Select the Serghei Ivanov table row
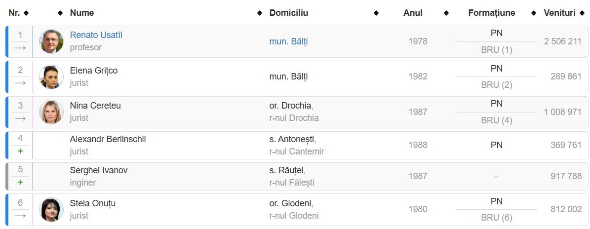590x229 pixels. point(297,176)
